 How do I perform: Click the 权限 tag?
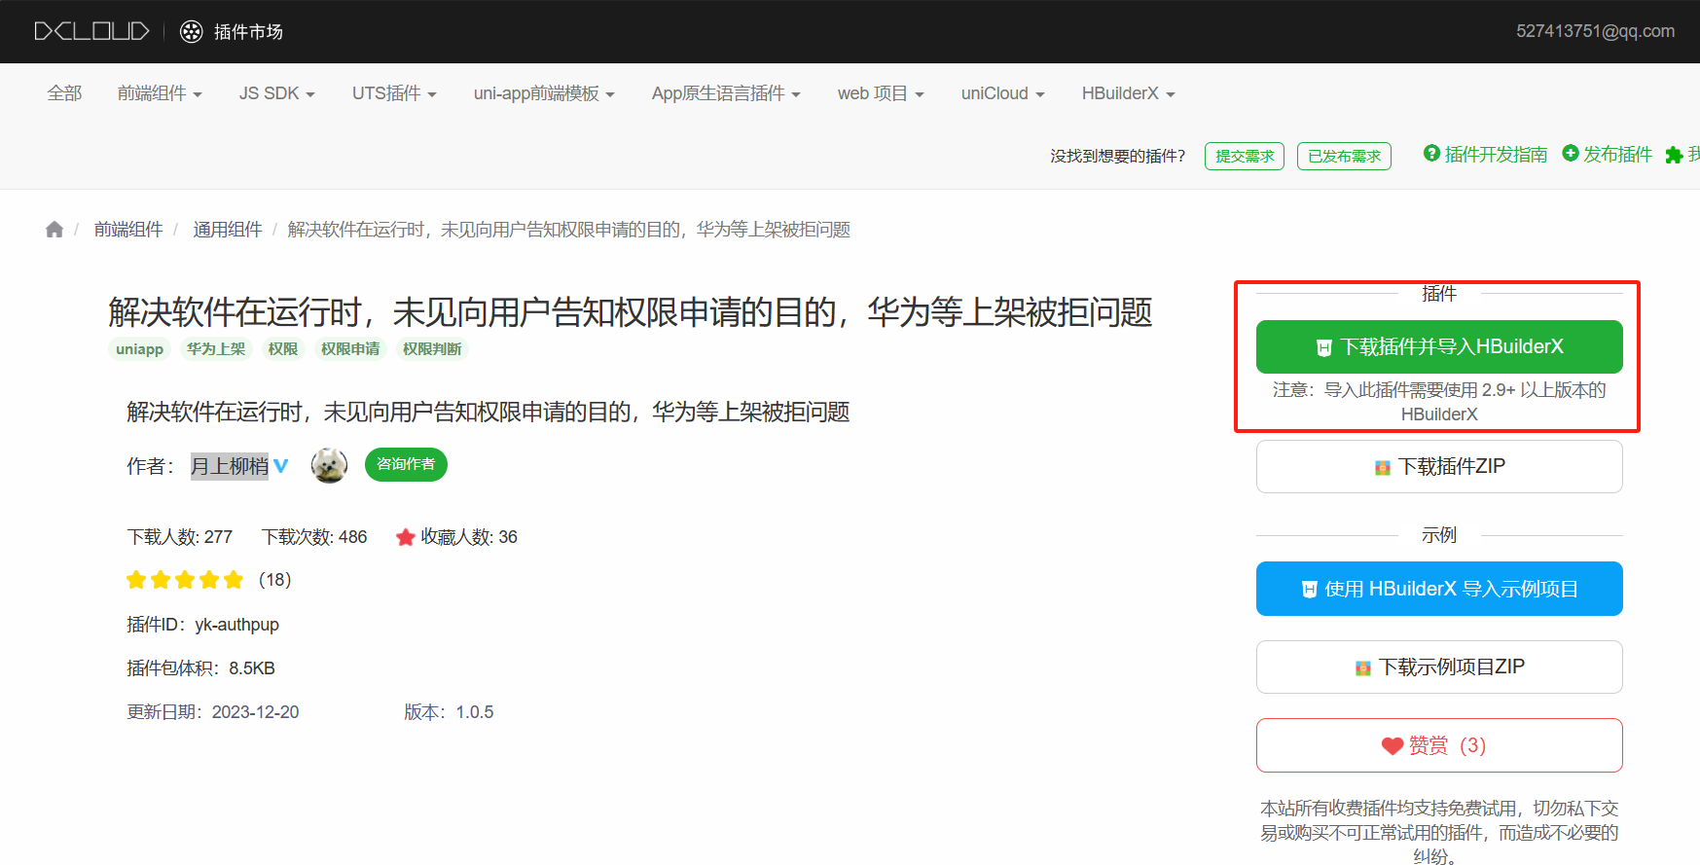point(283,349)
